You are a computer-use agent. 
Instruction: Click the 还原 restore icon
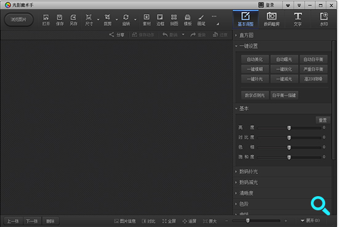point(215,35)
